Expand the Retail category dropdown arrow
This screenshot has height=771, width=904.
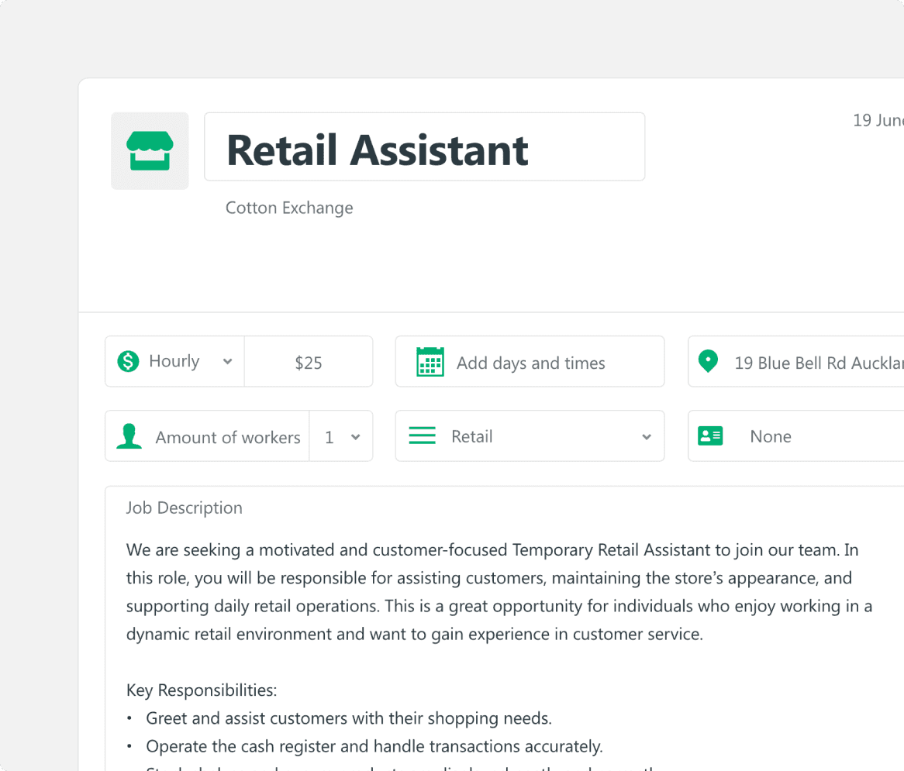point(646,437)
